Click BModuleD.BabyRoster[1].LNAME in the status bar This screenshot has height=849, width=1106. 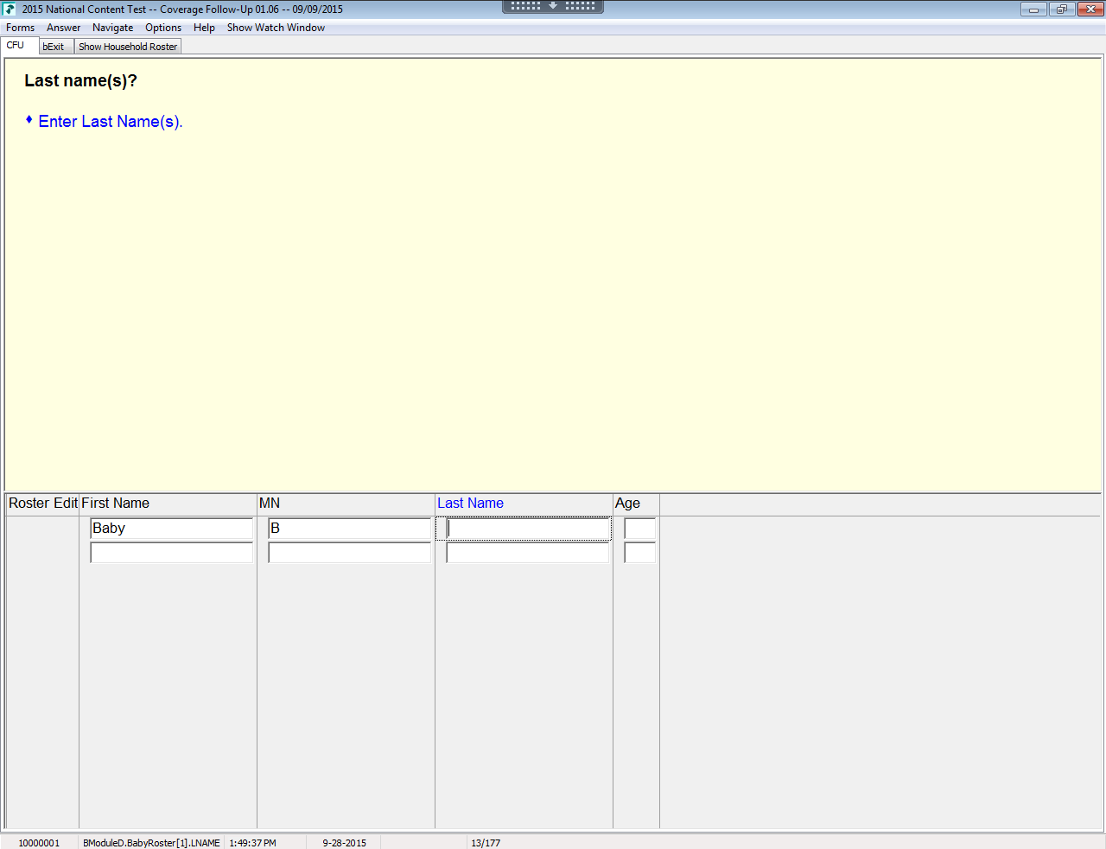[x=151, y=843]
